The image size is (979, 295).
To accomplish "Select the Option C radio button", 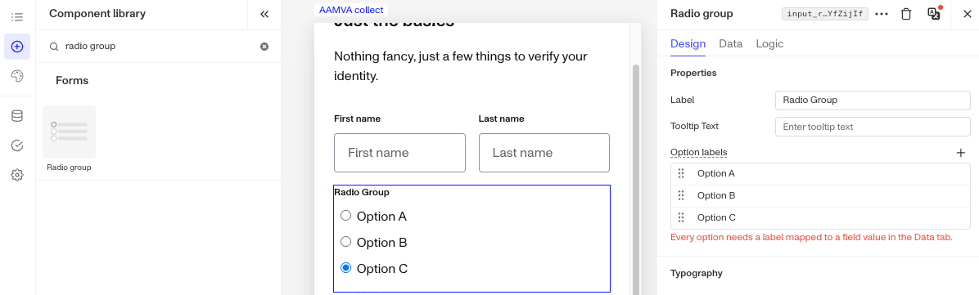I will coord(345,268).
